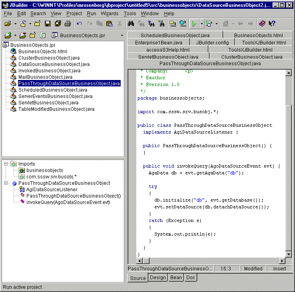Viewport: 295px width, 292px height.
Task: Switch to JBuilder.config tab
Action: point(212,43)
